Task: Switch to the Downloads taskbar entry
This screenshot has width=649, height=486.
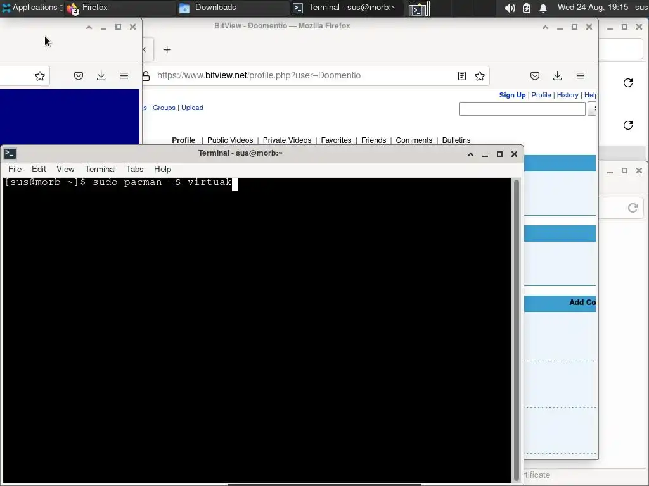Action: [233, 8]
